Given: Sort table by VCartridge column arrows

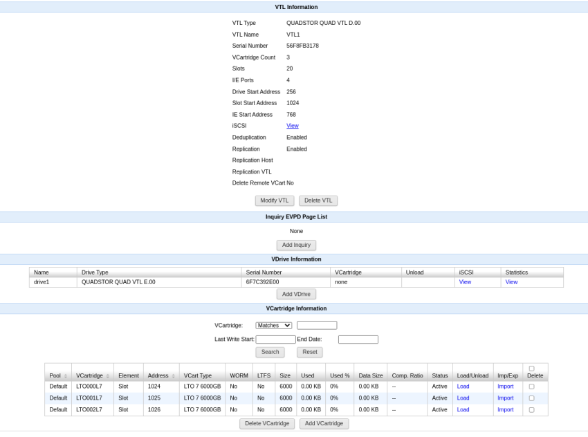Looking at the screenshot, I should [x=108, y=376].
